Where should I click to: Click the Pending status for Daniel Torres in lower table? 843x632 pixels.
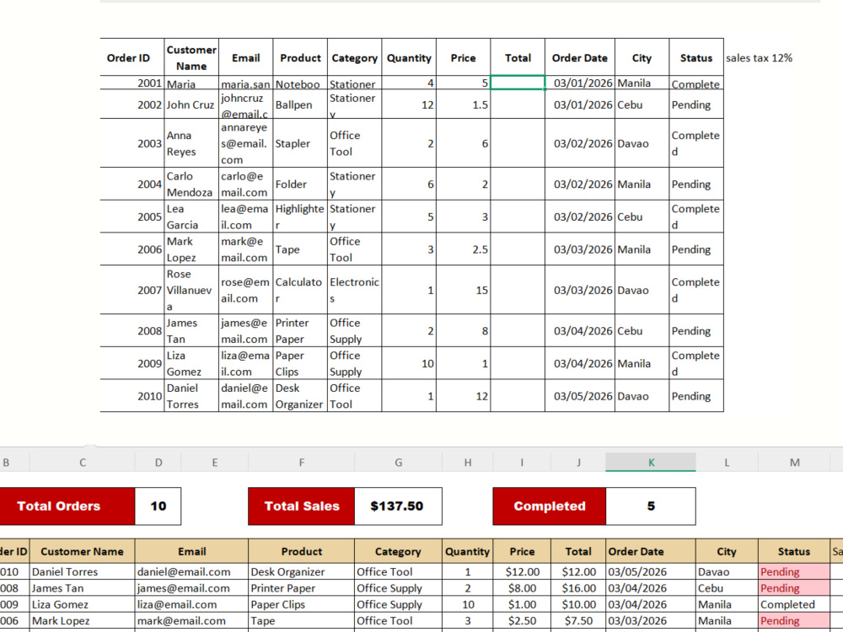pyautogui.click(x=794, y=572)
